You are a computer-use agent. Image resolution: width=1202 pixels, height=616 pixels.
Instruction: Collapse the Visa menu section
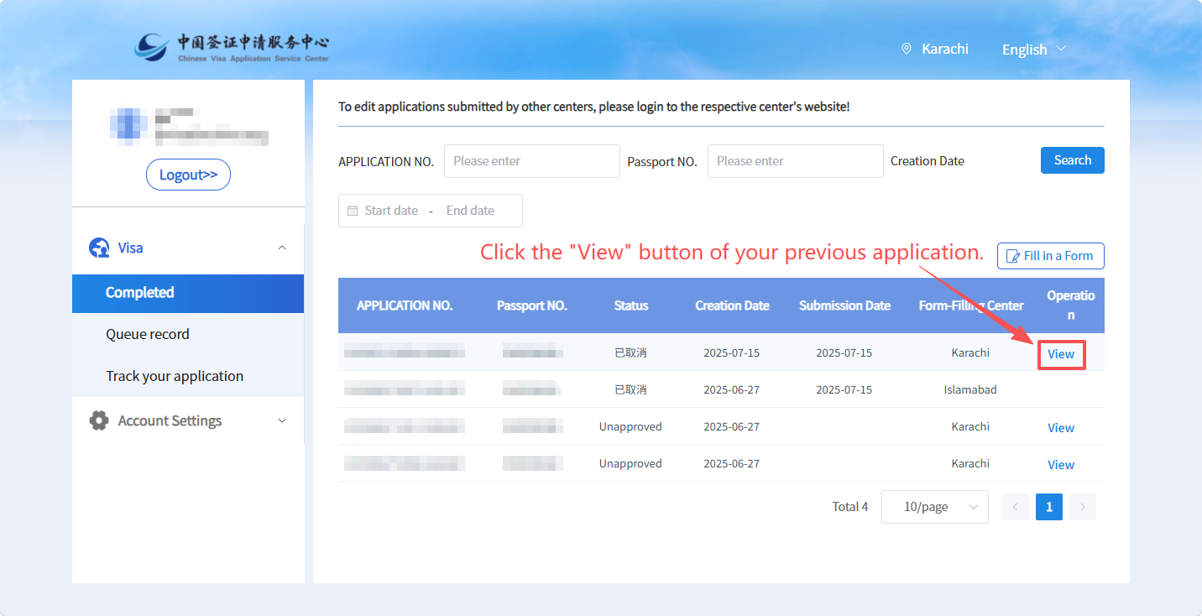click(282, 248)
